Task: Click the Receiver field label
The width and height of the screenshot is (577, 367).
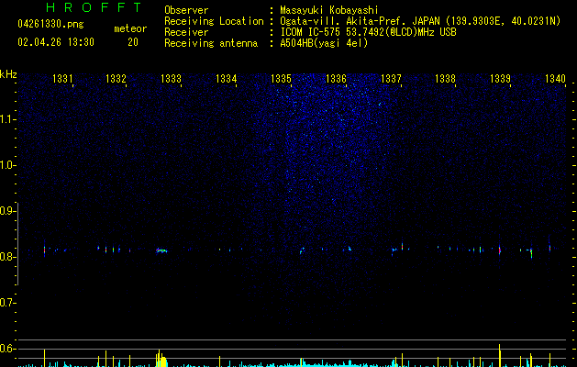Action: coord(186,32)
